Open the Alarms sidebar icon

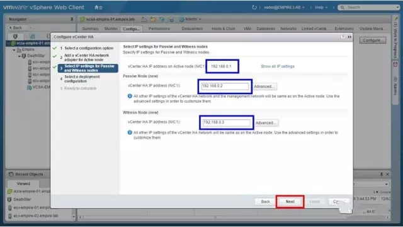click(395, 65)
